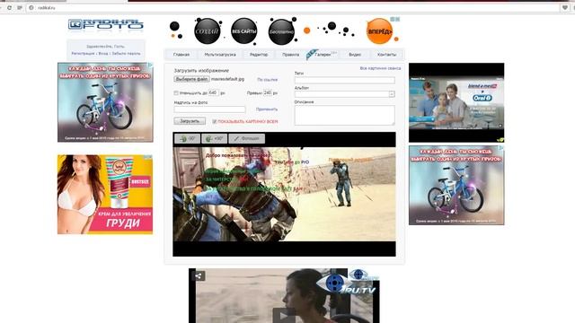Open 'Все картинки сеанса' link
The image size is (575, 323).
pos(380,68)
